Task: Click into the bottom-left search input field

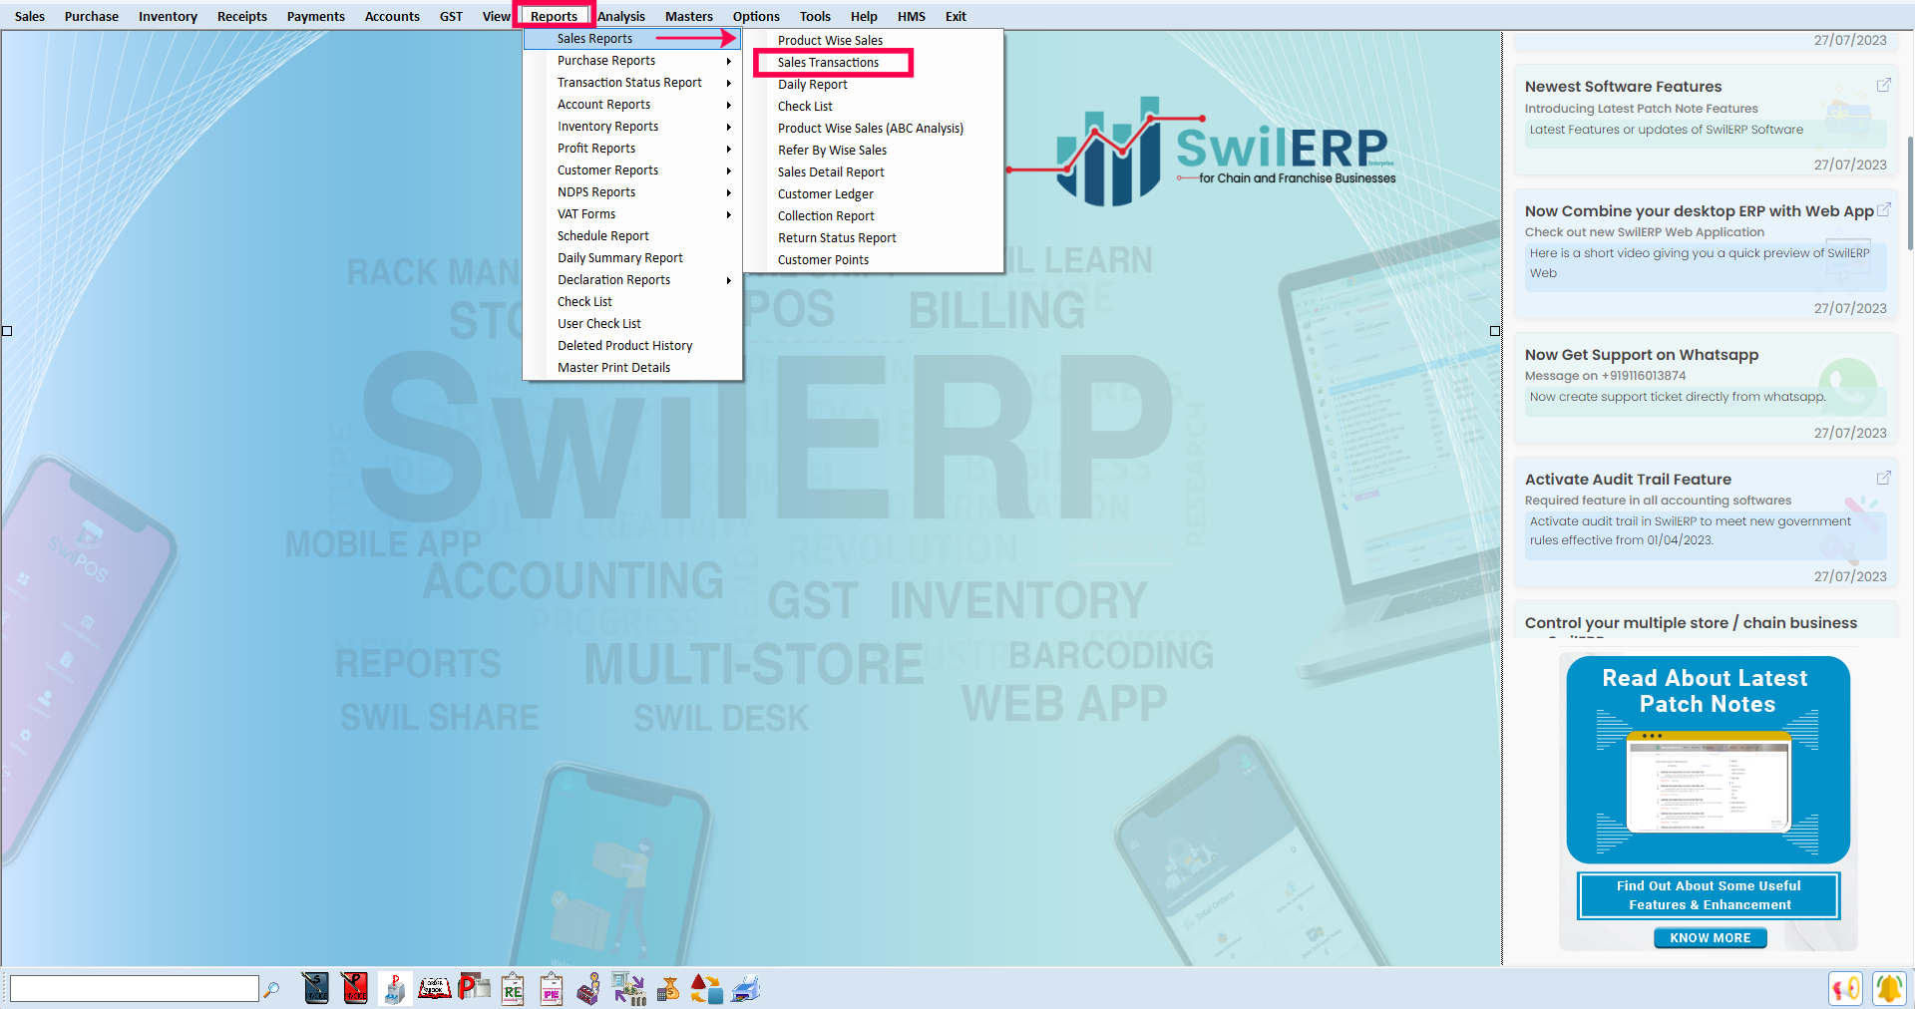Action: 134,988
